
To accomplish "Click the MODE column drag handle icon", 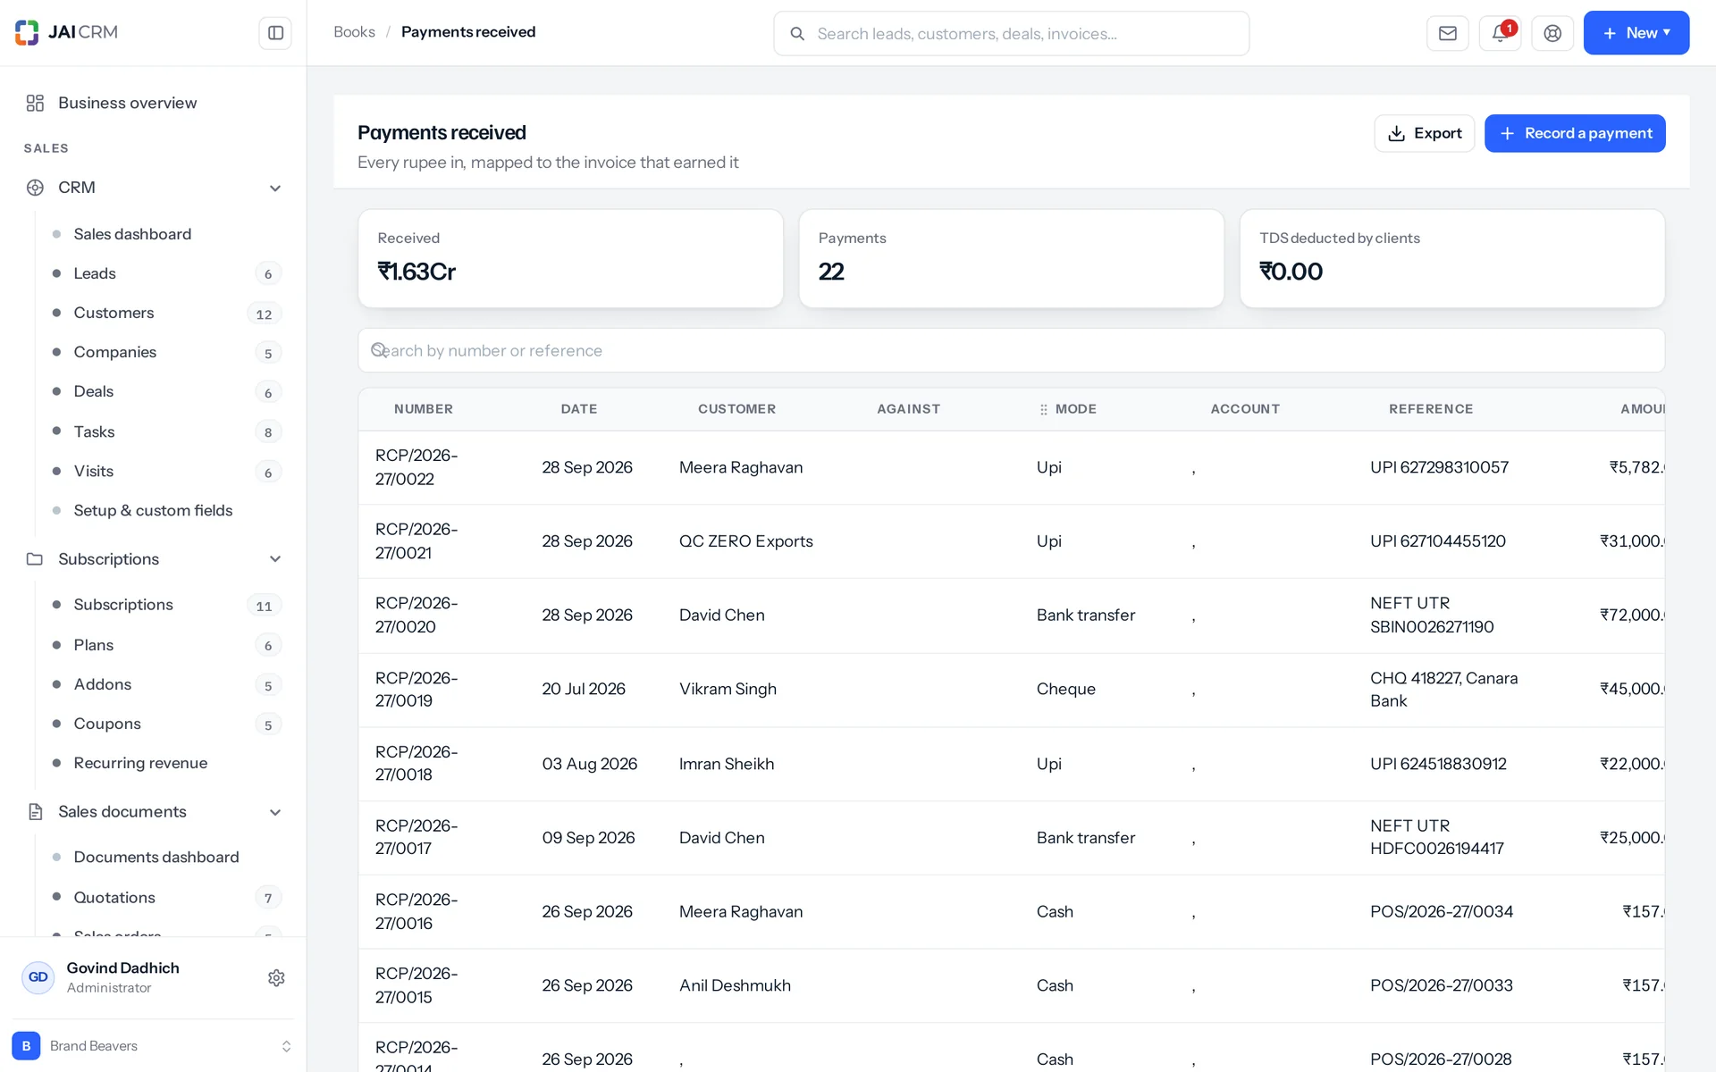I will coord(1043,409).
